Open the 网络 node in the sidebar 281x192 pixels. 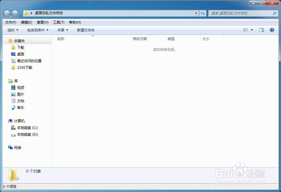tap(17, 148)
